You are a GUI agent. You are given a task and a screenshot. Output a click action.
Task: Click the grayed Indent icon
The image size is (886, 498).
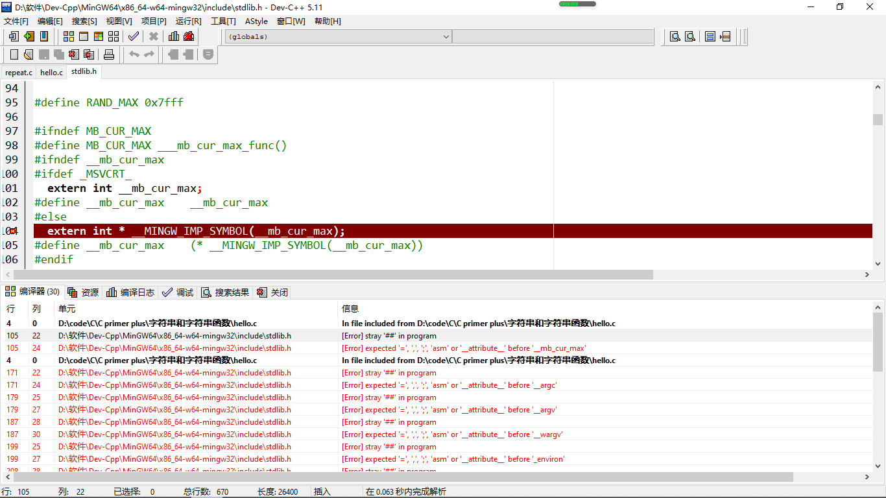[174, 54]
